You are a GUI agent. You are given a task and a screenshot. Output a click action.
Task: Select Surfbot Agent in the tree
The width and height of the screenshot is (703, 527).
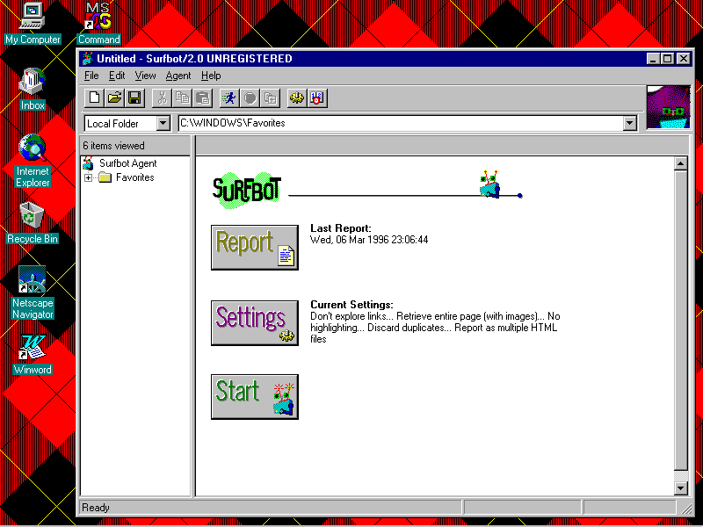tap(127, 163)
